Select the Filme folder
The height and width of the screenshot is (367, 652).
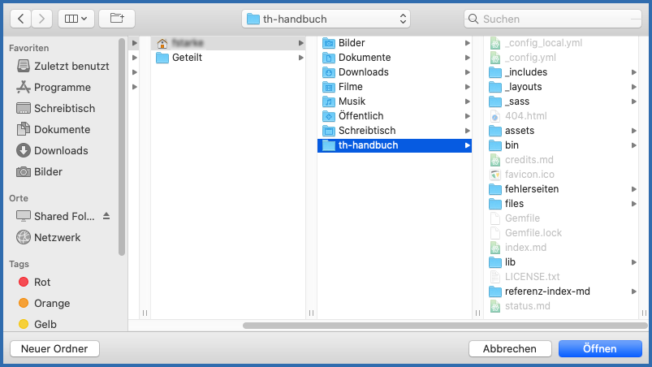pyautogui.click(x=394, y=86)
